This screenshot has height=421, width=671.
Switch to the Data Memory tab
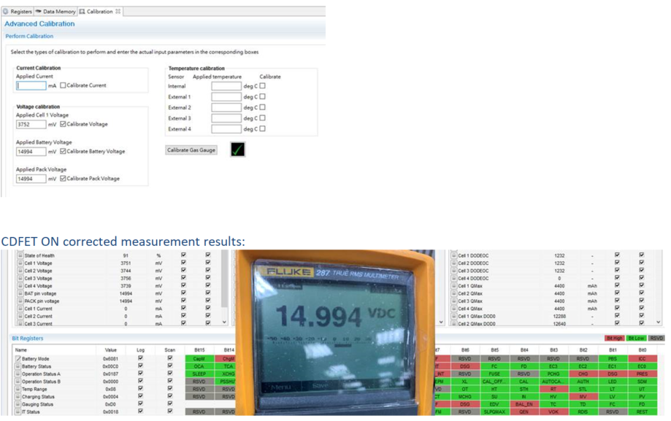click(x=55, y=12)
